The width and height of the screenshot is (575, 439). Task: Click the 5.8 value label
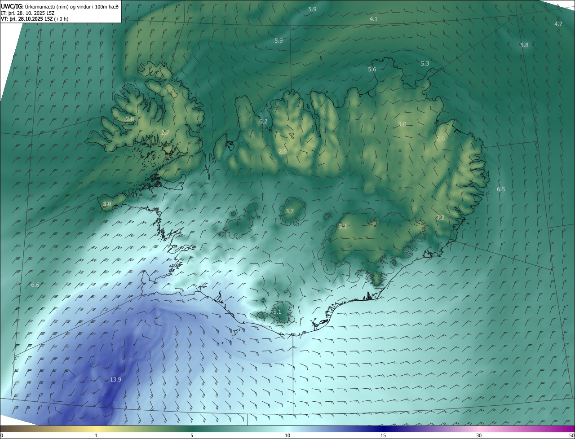[x=524, y=45]
